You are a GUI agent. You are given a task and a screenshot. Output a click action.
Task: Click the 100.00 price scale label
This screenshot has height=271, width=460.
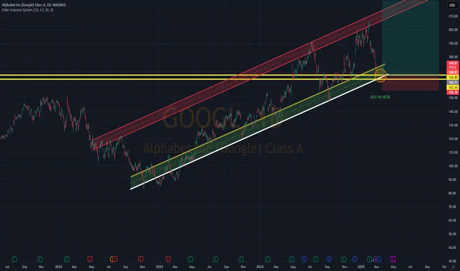point(453,166)
